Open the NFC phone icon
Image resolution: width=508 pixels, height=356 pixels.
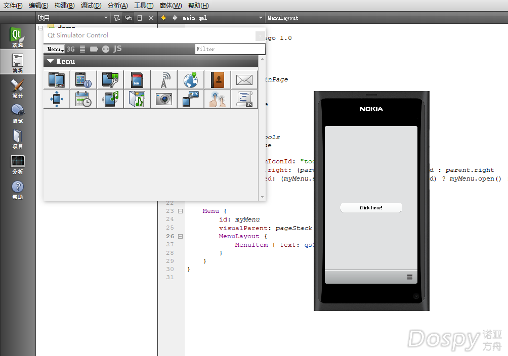point(191,99)
